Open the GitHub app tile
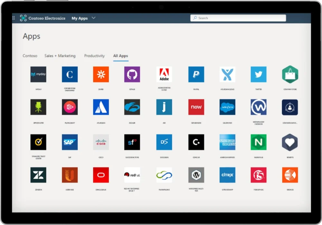This screenshot has height=225, width=322. [132, 74]
